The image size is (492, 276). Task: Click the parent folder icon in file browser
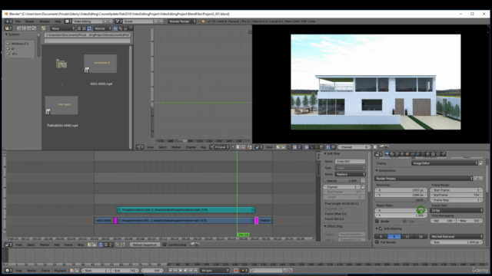[61, 64]
